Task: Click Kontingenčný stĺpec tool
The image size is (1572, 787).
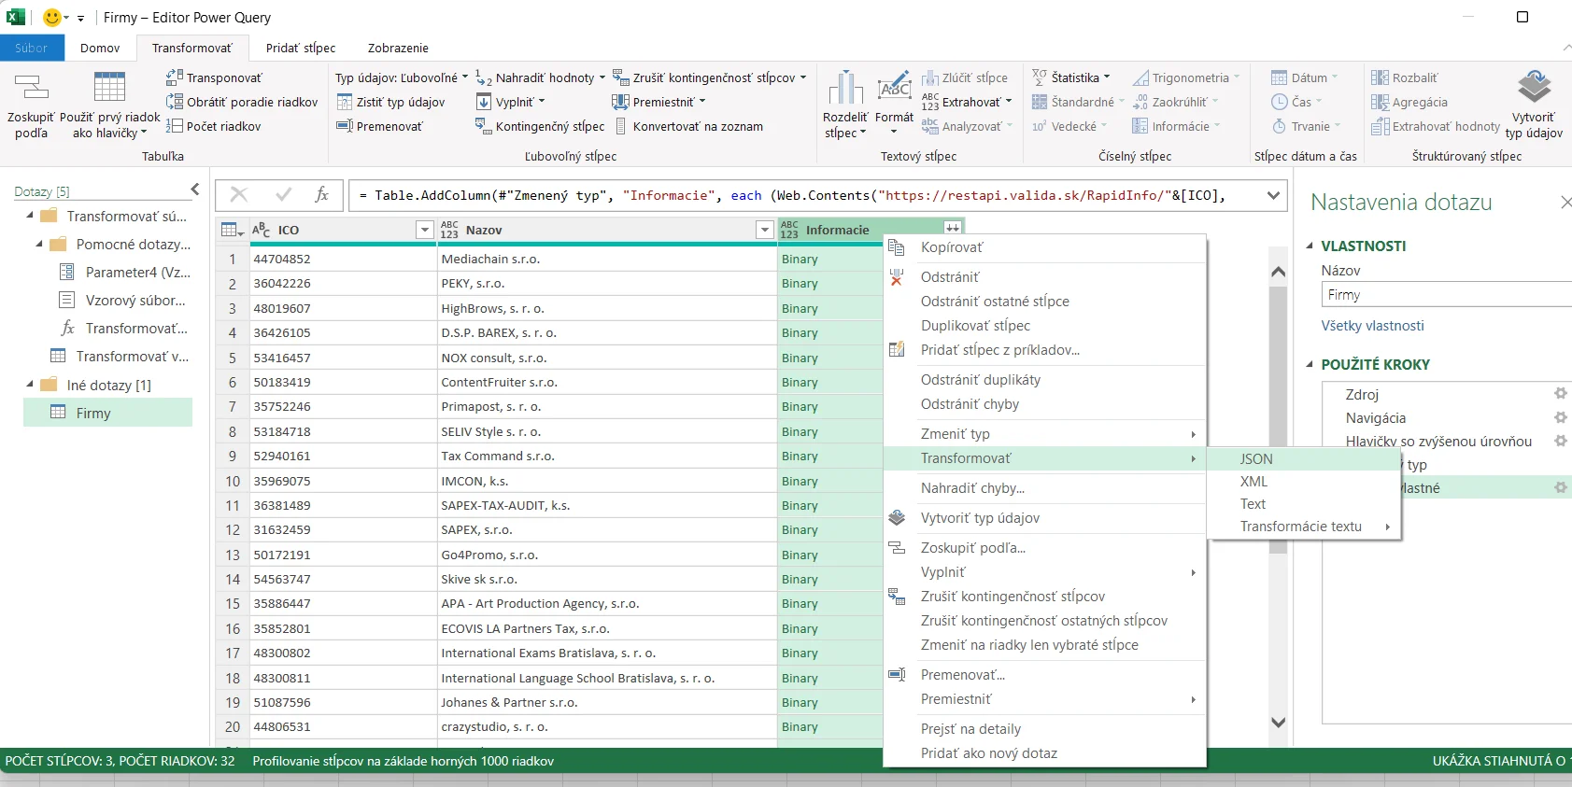Action: tap(540, 126)
